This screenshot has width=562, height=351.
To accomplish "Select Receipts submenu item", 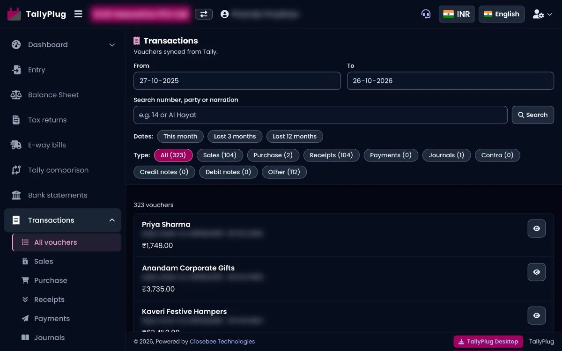I will [x=67, y=300].
